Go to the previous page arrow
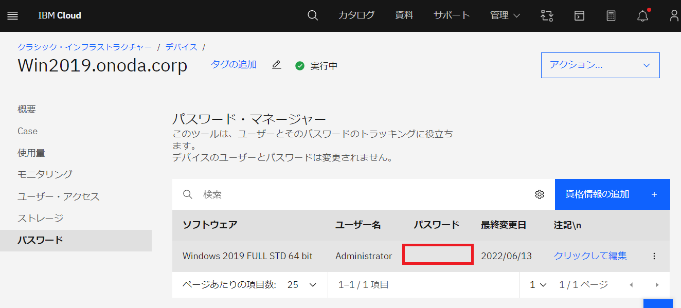 tap(631, 285)
